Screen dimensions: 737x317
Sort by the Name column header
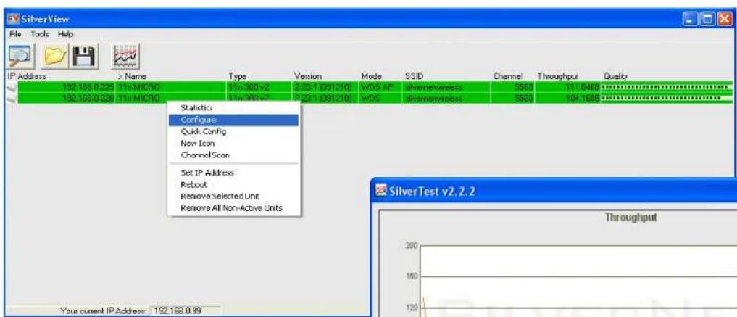click(x=132, y=76)
